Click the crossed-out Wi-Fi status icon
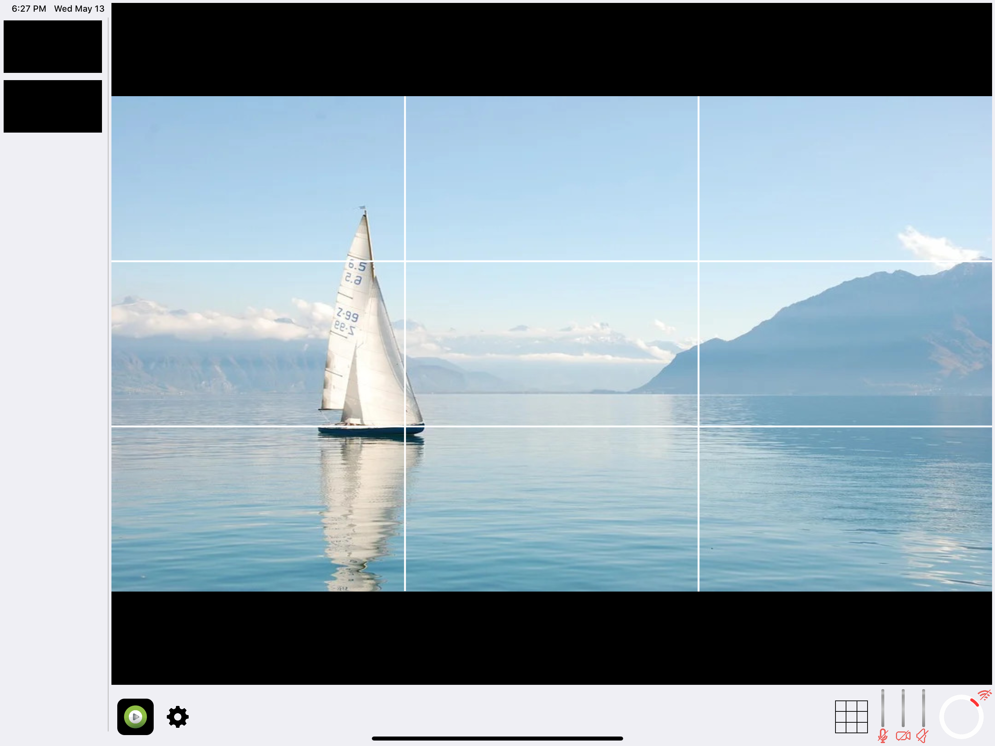The image size is (995, 746). [984, 696]
